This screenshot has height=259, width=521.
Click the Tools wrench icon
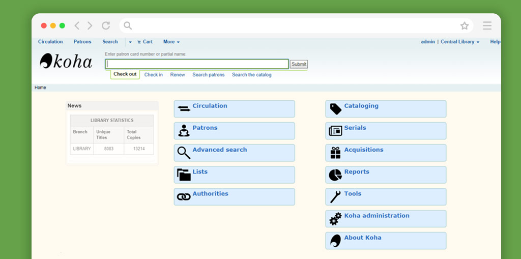click(335, 197)
